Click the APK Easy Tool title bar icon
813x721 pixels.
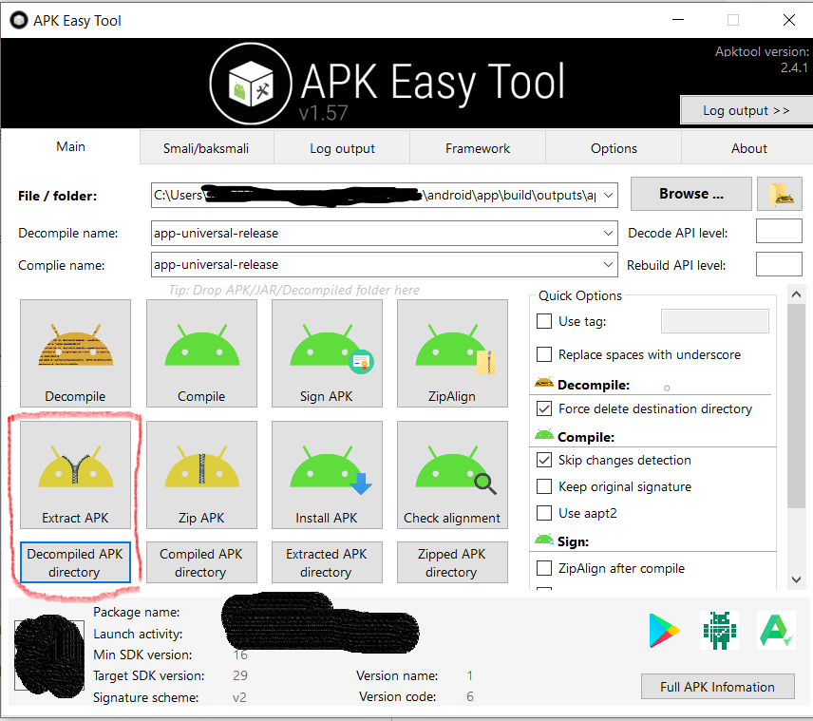pos(19,20)
